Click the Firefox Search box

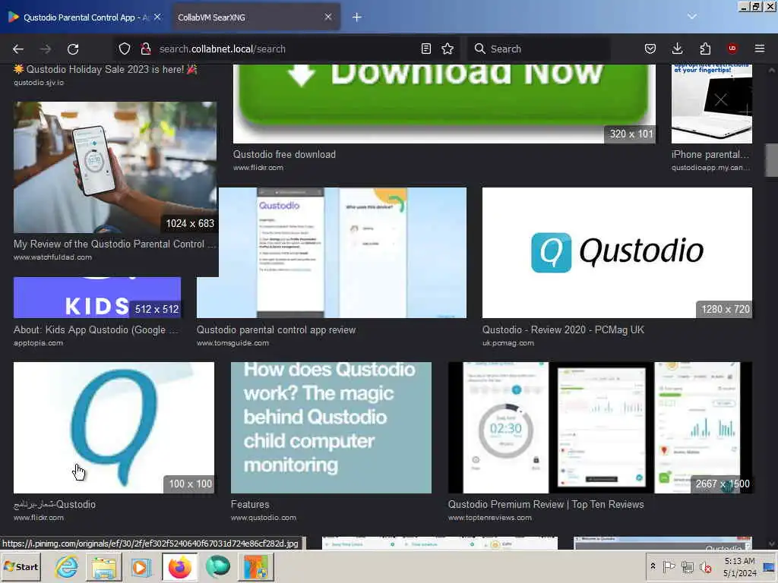(539, 49)
